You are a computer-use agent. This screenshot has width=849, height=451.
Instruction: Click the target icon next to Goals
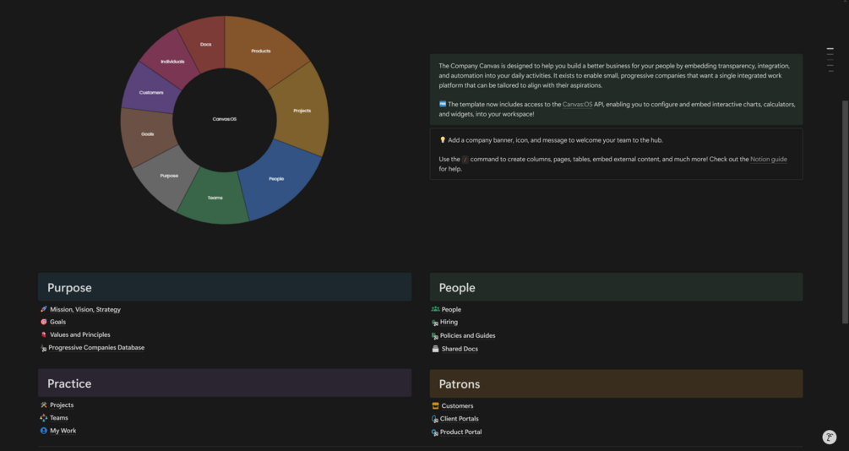tap(44, 322)
